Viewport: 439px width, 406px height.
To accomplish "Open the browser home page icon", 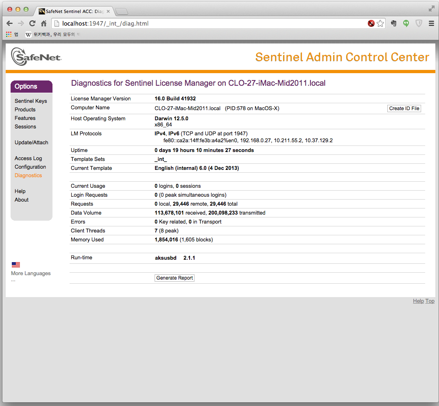I will 44,24.
